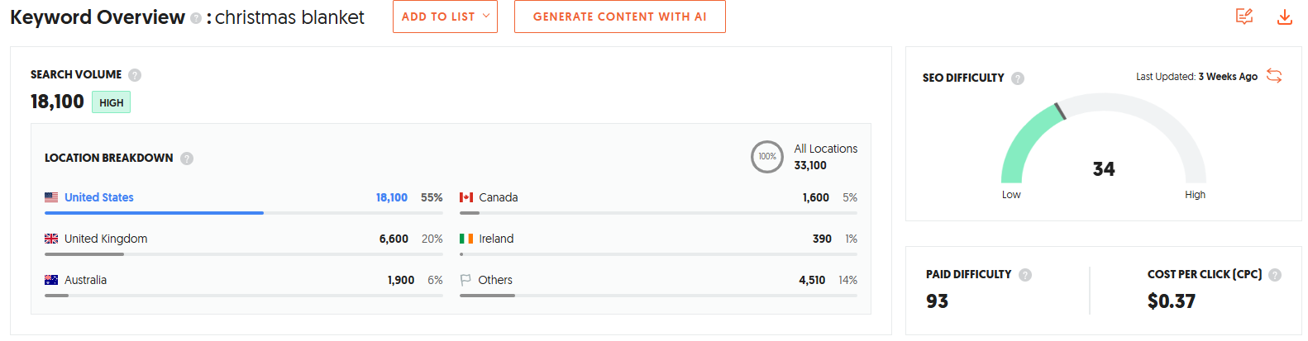Click the Cost Per Click help icon
Image resolution: width=1308 pixels, height=341 pixels.
pos(1275,275)
